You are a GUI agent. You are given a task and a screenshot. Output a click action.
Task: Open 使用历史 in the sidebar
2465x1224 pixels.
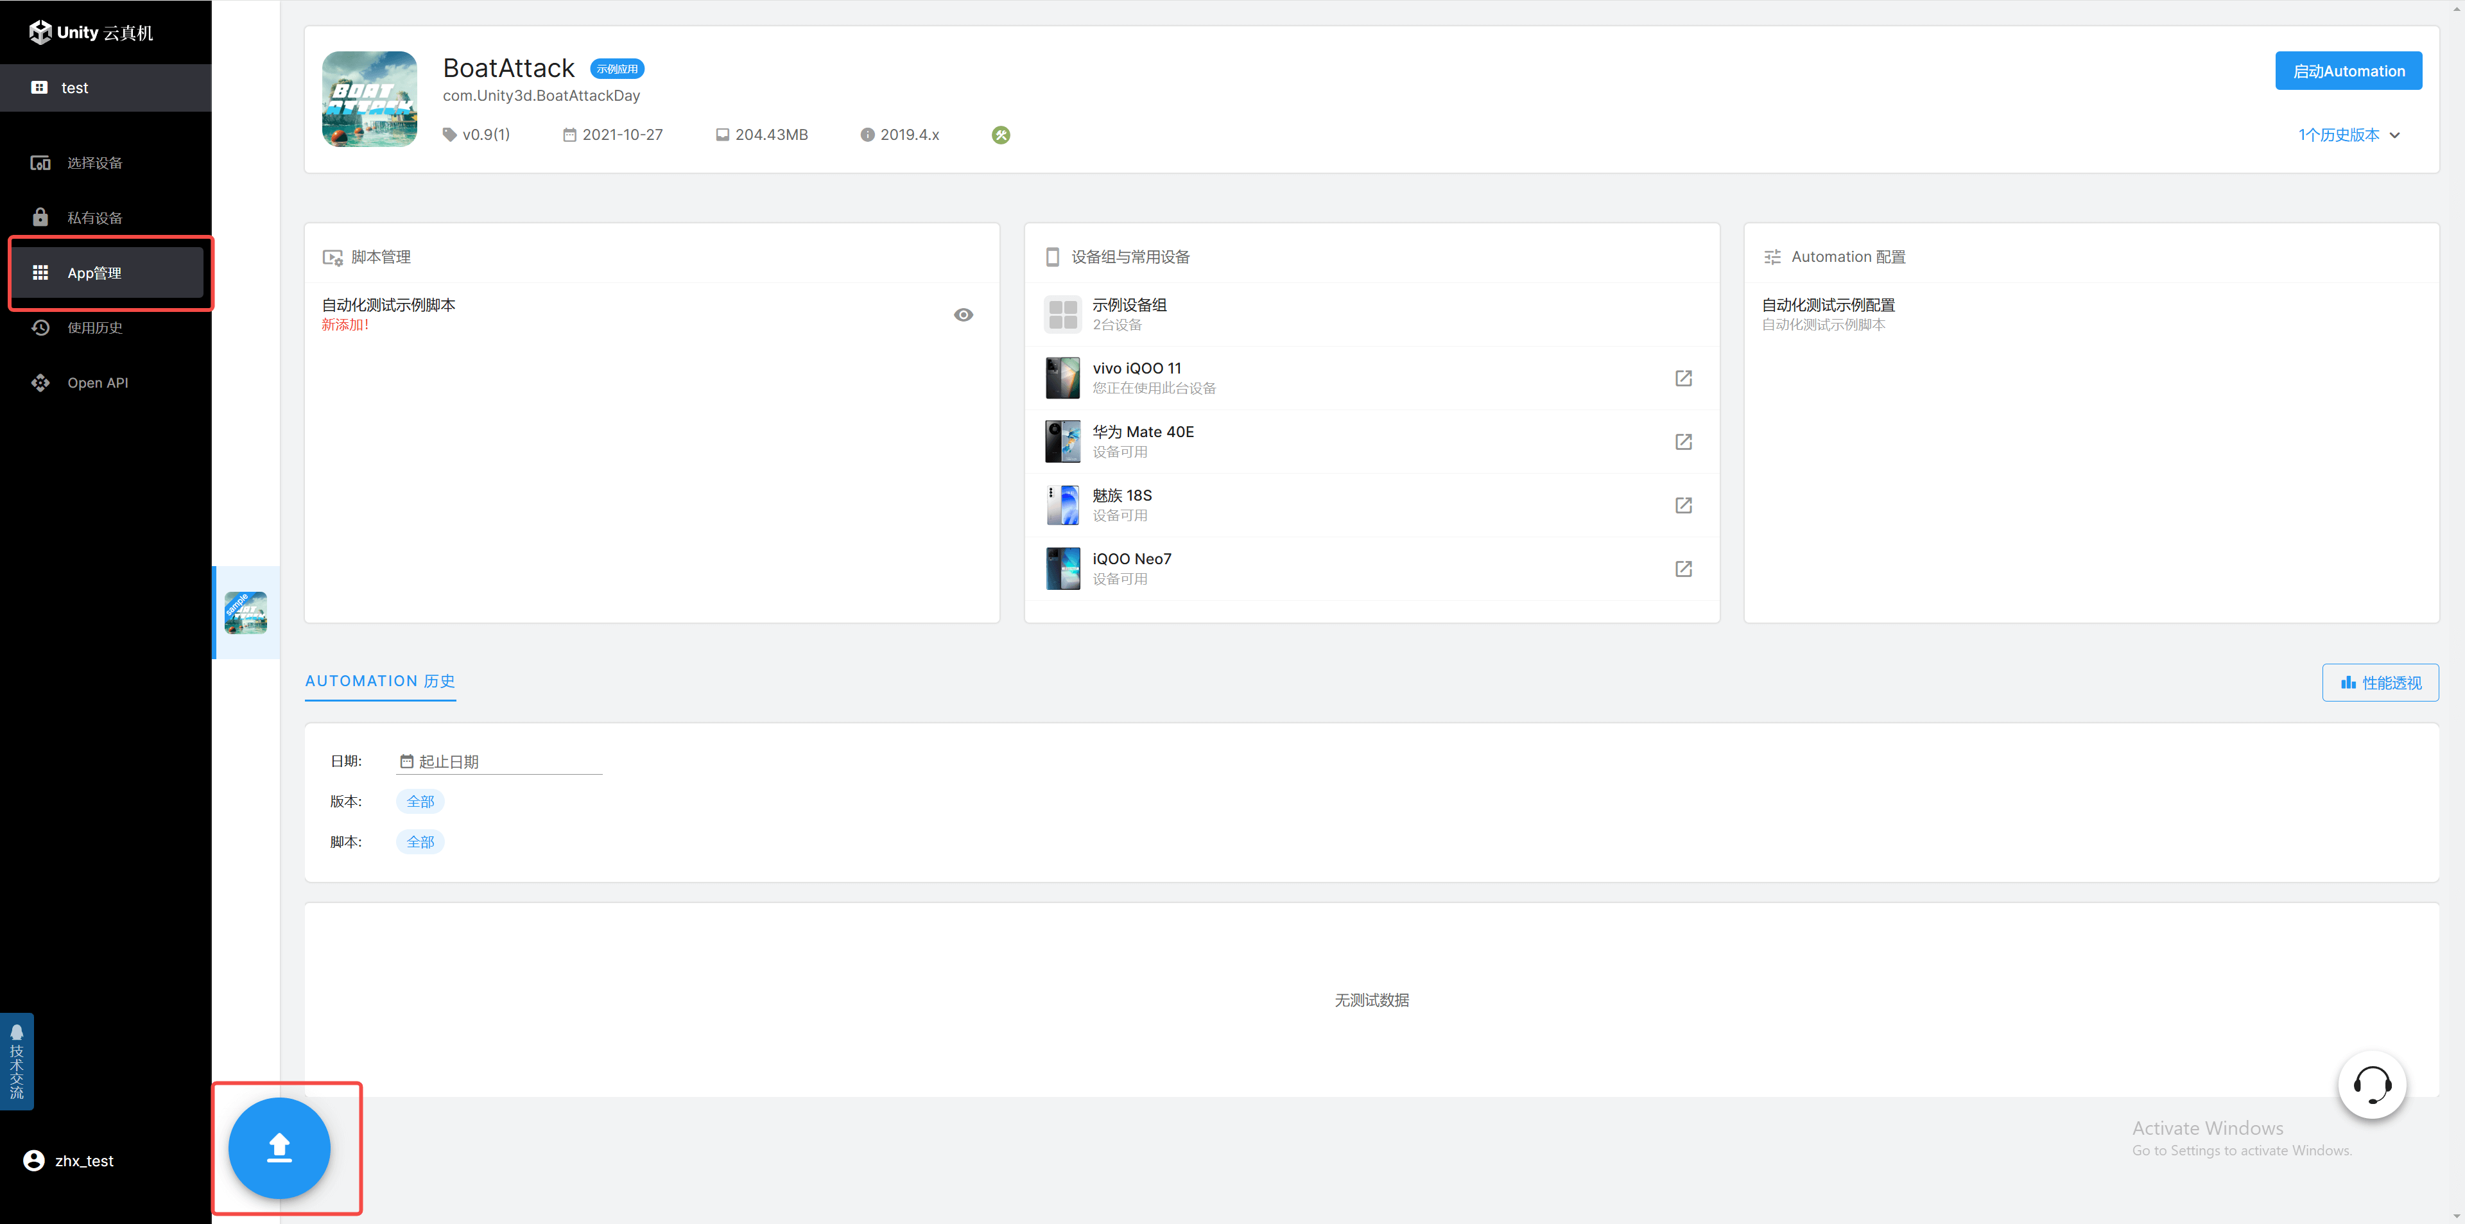tap(94, 328)
